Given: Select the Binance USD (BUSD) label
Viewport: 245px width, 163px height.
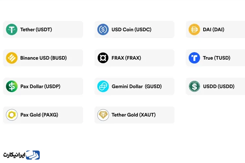Looking at the screenshot, I should click(x=43, y=58).
